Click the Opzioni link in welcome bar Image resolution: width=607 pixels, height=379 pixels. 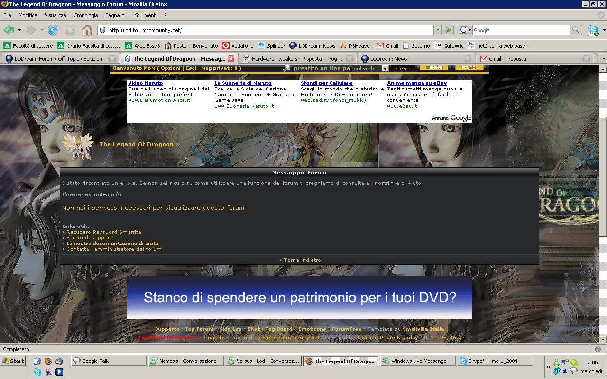coord(171,68)
